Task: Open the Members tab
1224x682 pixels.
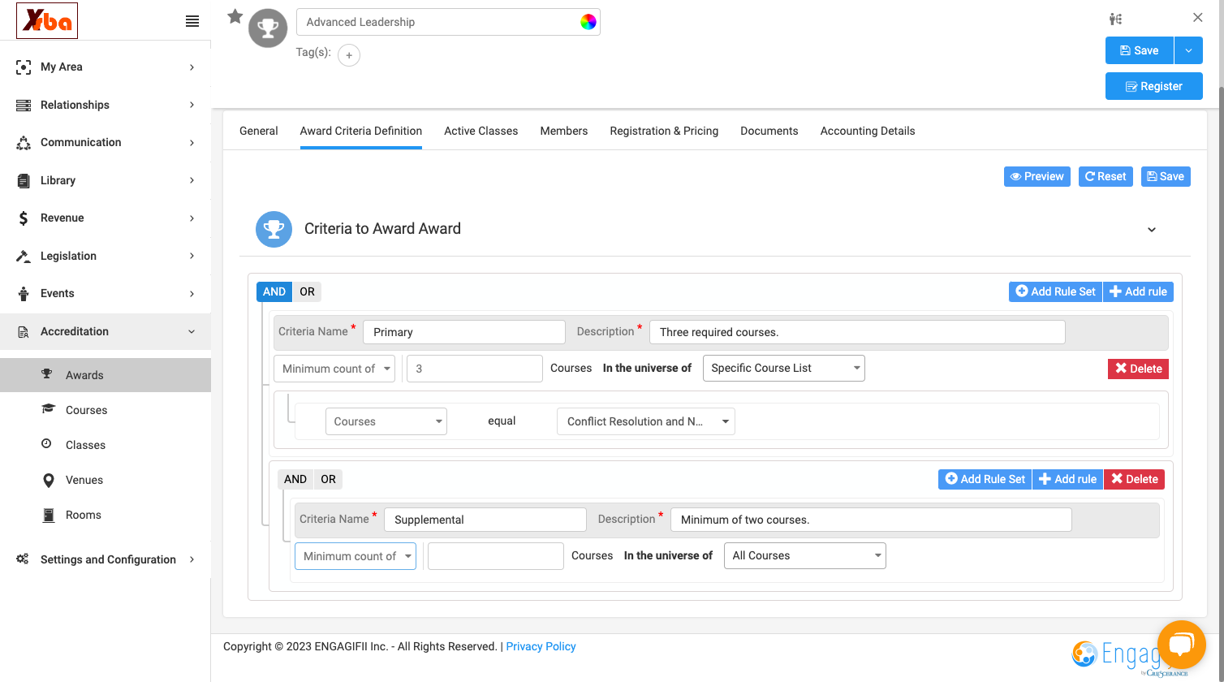Action: (x=564, y=131)
